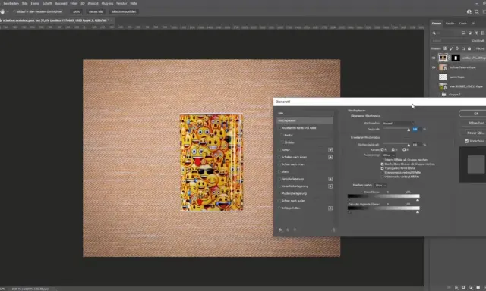Add another Schlagschatten with plus icon

point(330,208)
